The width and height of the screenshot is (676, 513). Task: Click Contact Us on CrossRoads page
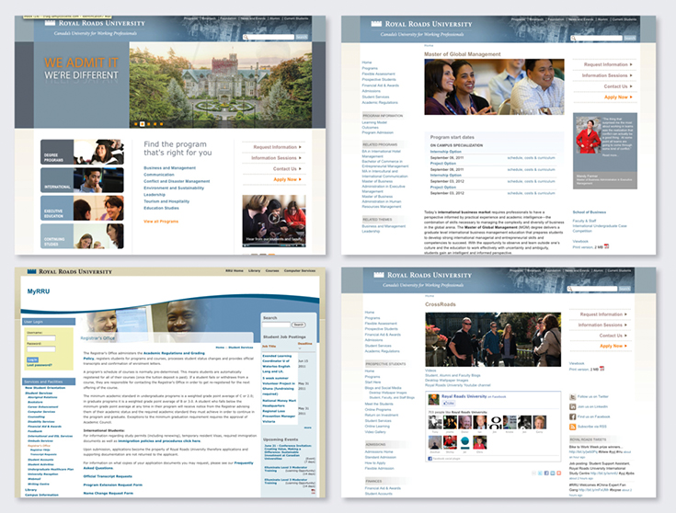[x=613, y=336]
